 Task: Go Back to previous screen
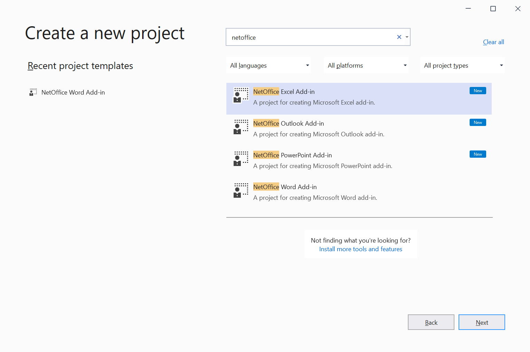431,322
